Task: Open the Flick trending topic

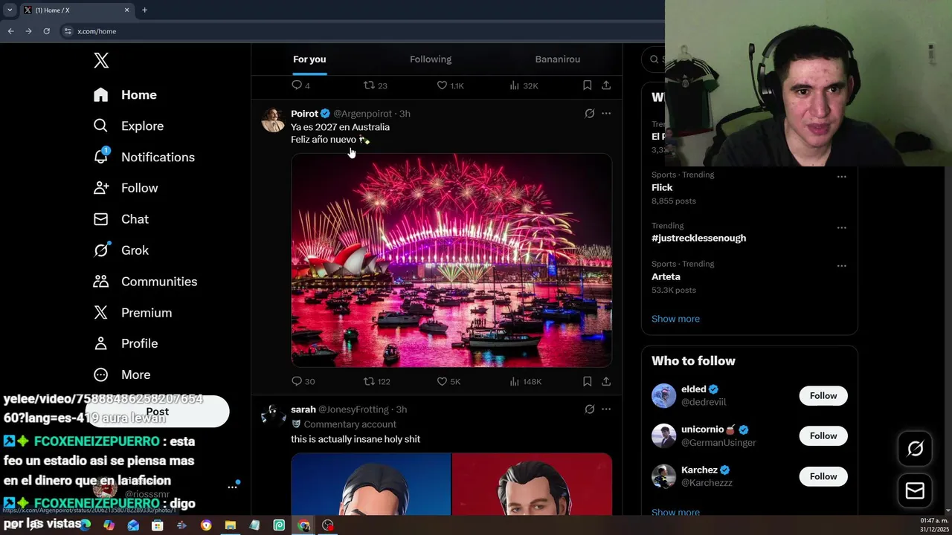Action: point(662,188)
